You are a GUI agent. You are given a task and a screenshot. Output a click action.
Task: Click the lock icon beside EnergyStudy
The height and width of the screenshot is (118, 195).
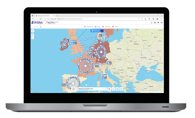click(41, 27)
